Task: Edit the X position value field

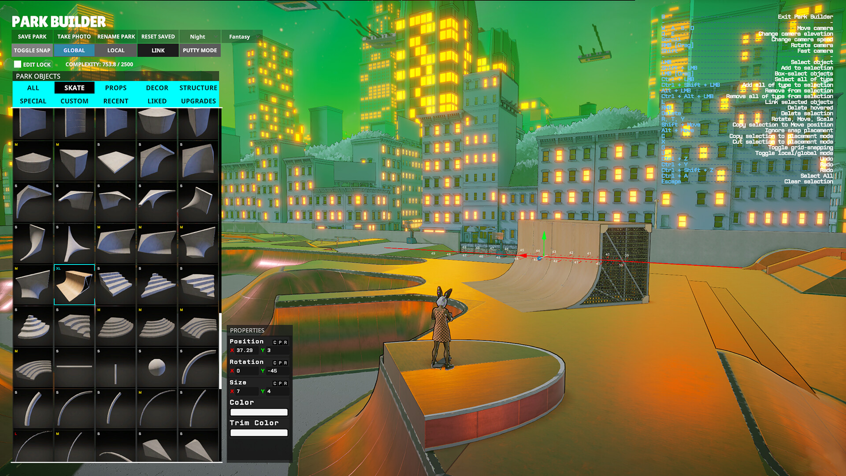Action: coord(247,350)
